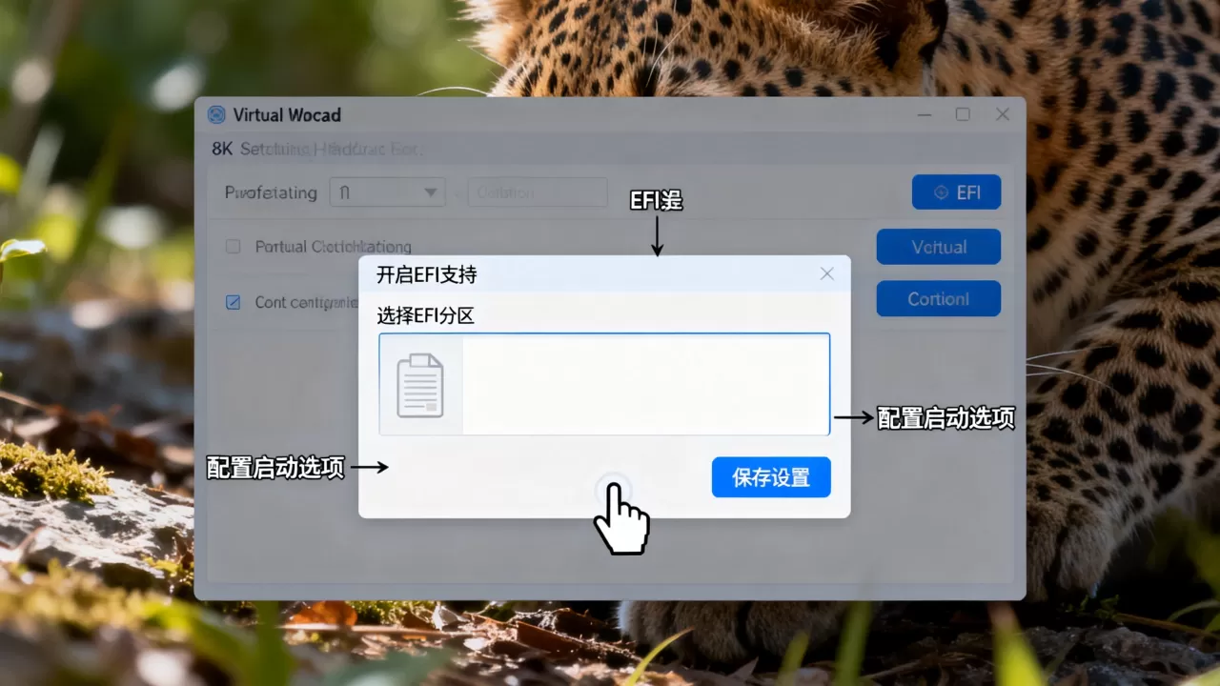Close the 开启EFI支持 dialog

[826, 274]
